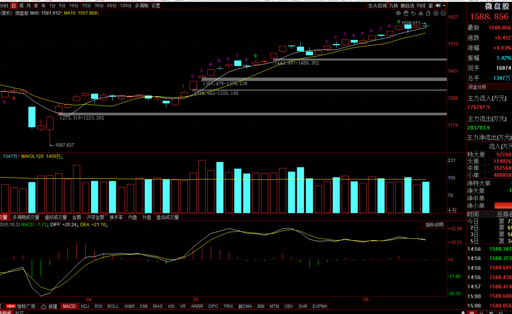The width and height of the screenshot is (512, 314).
Task: Click the 龙头回溯 button
Action: pos(377,6)
